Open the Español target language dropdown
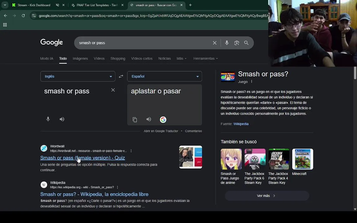This screenshot has height=223, width=357. coord(164,76)
